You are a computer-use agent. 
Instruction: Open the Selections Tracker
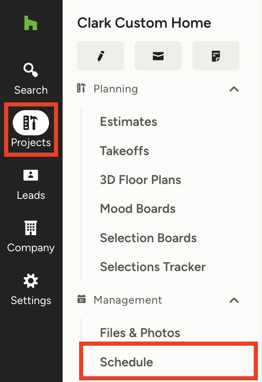click(x=153, y=267)
